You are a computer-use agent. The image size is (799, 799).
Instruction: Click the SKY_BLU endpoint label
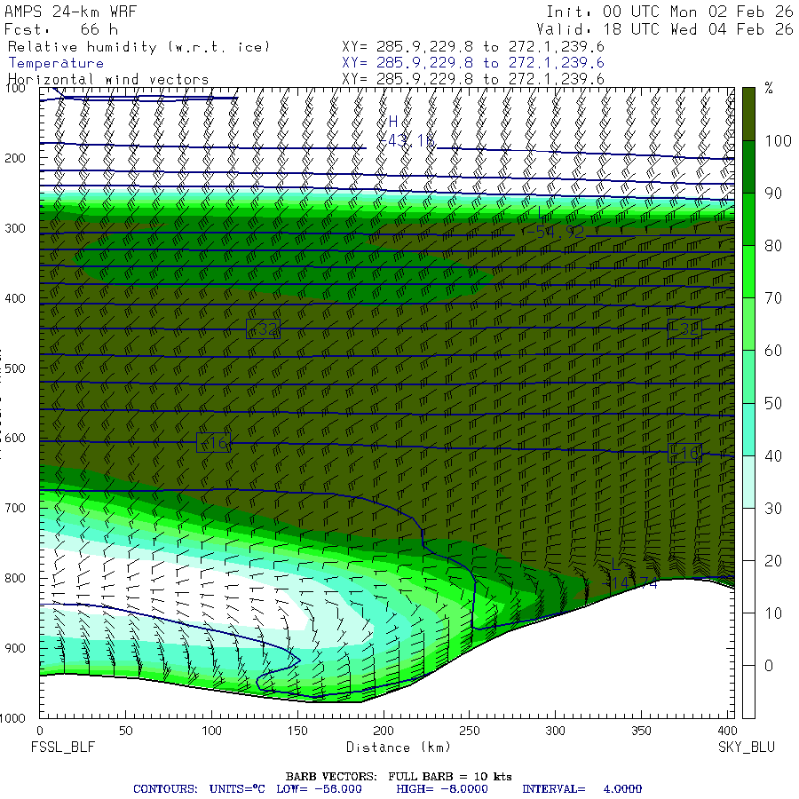(x=747, y=747)
